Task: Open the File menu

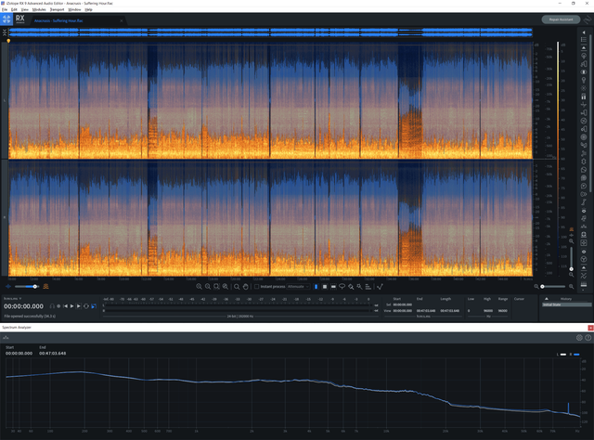Action: point(5,9)
